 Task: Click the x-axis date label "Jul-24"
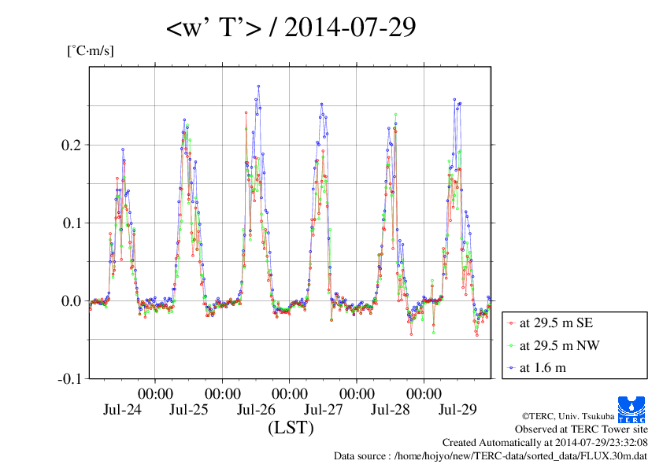pyautogui.click(x=122, y=409)
